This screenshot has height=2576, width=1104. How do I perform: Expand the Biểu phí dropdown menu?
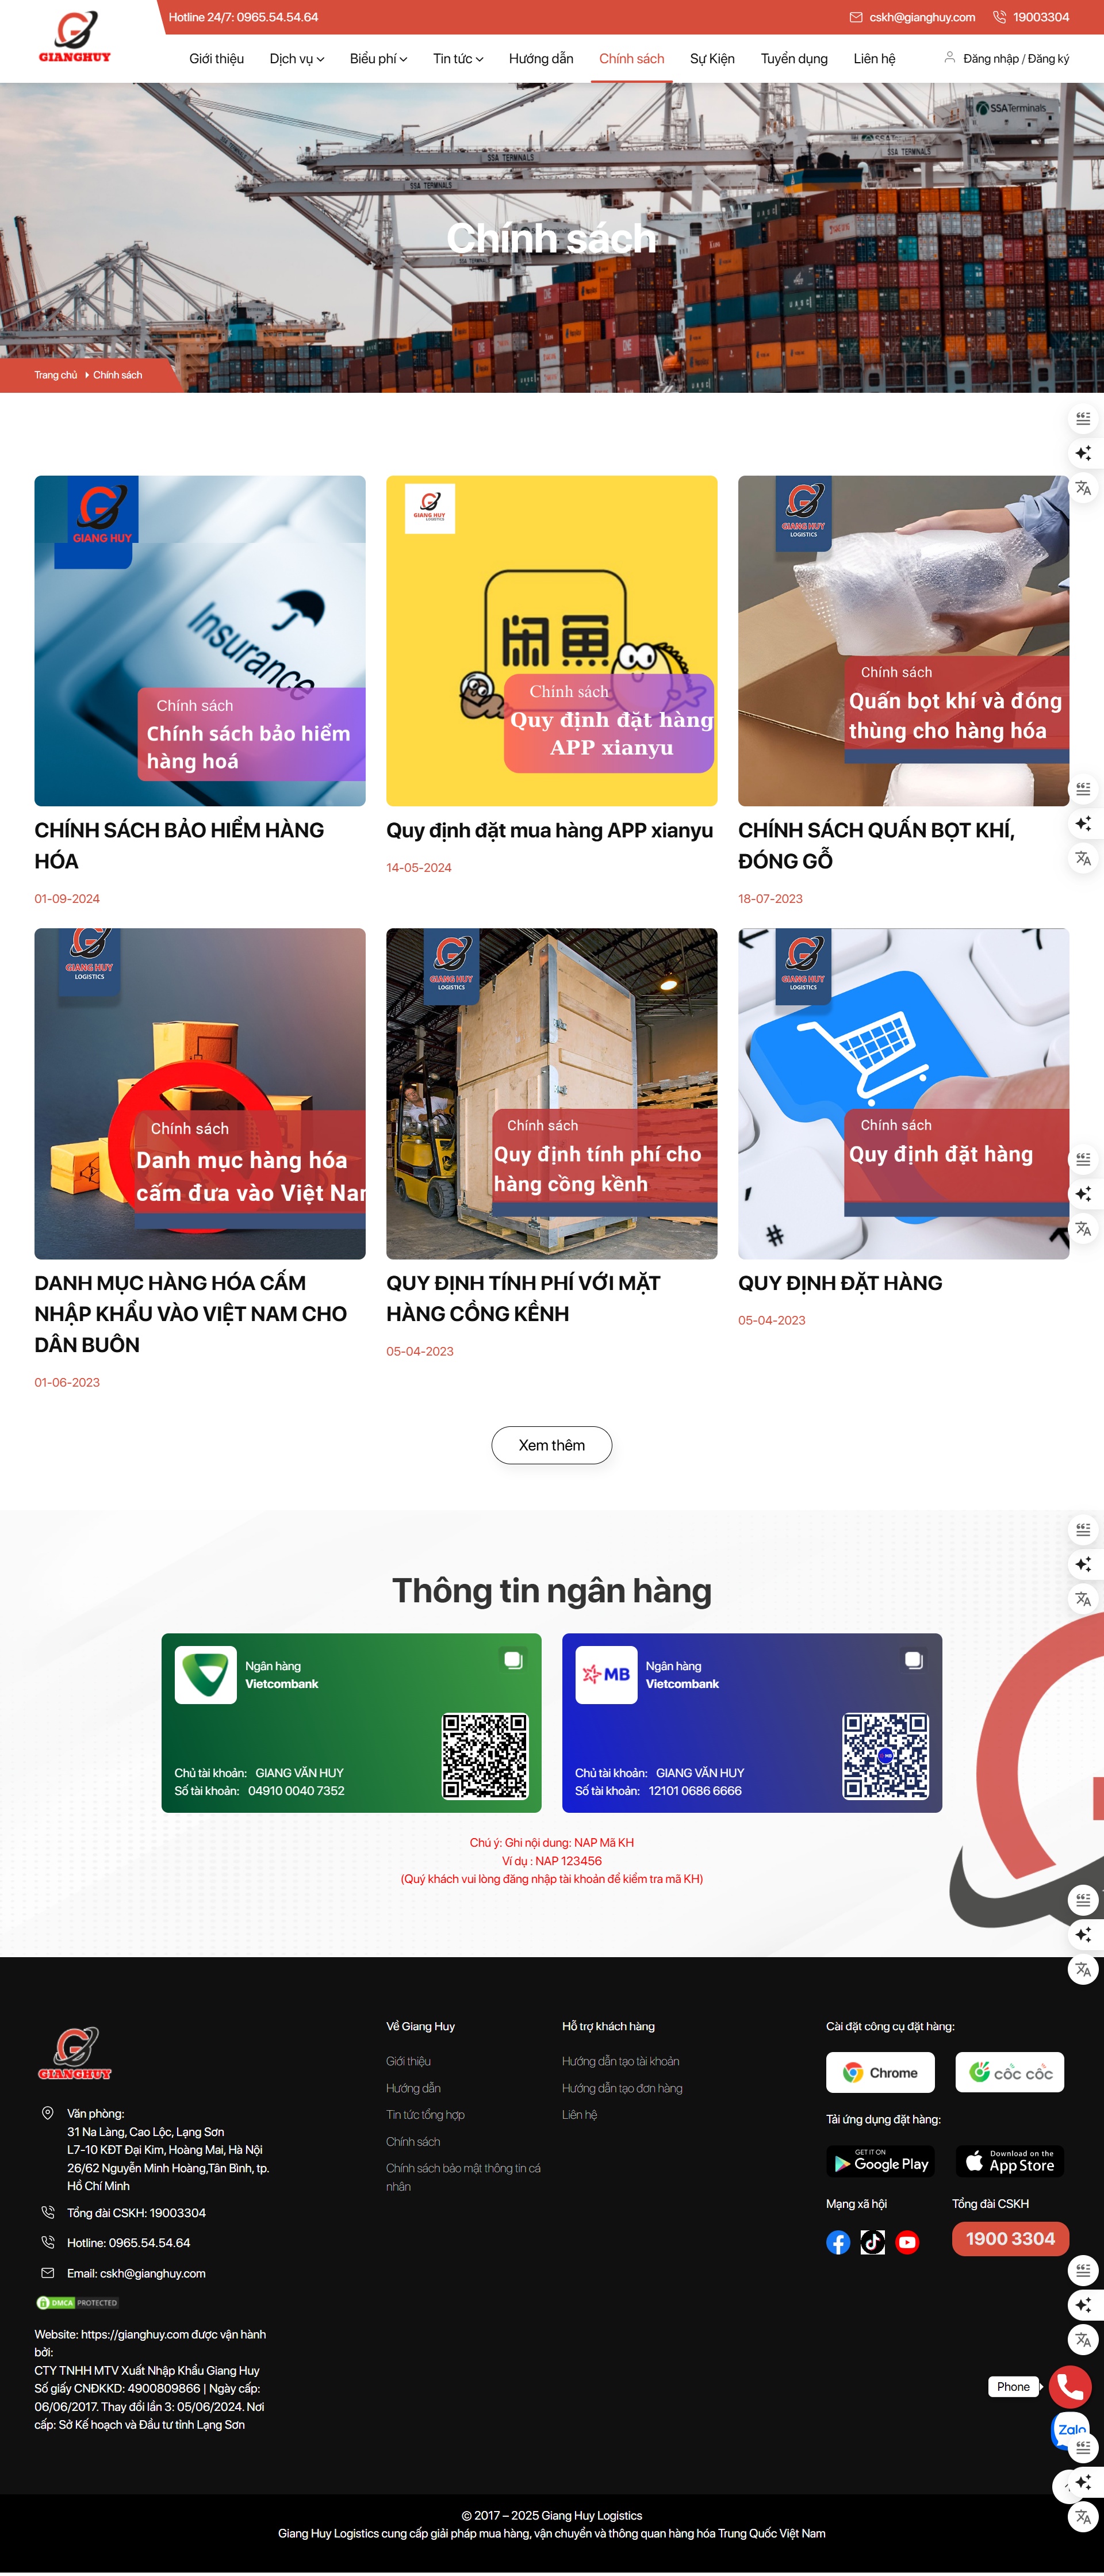[378, 59]
